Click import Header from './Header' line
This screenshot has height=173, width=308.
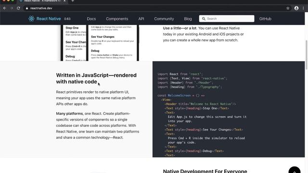point(185,83)
